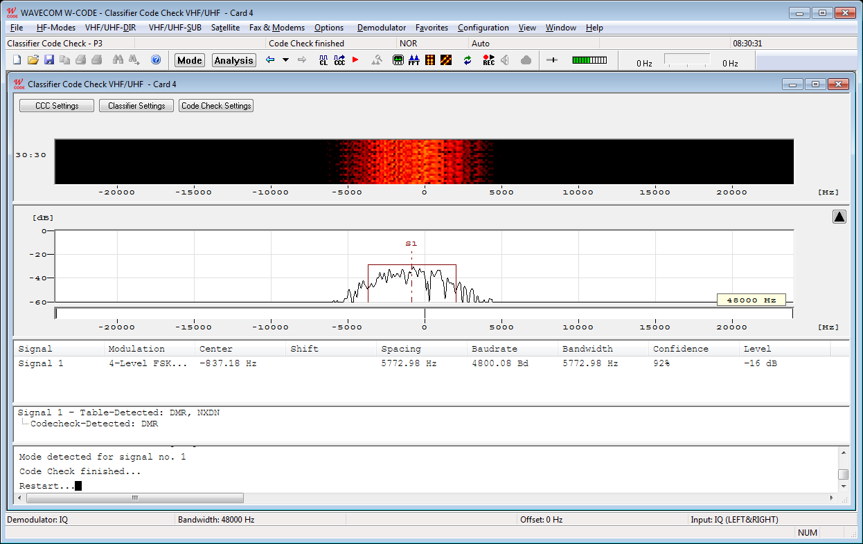Click the log's horizontal scroll right arrow
The width and height of the screenshot is (863, 544).
click(833, 498)
